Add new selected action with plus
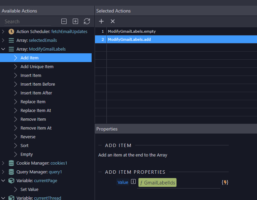257x200 pixels. click(101, 21)
